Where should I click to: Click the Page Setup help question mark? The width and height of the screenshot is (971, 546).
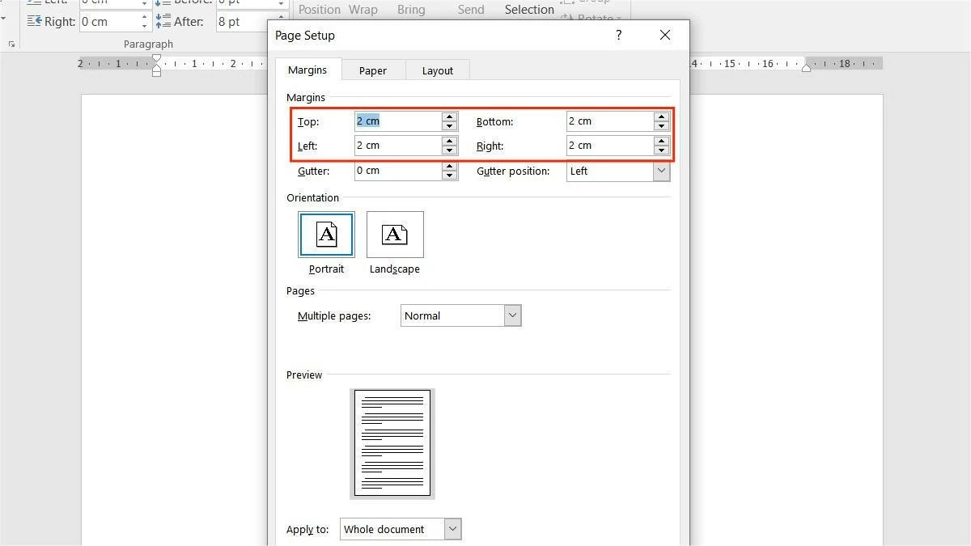click(x=618, y=35)
